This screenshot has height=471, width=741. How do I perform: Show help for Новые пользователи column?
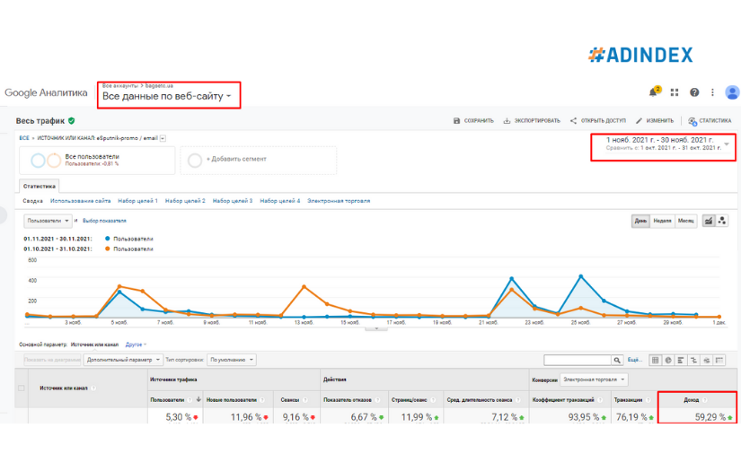pos(262,400)
